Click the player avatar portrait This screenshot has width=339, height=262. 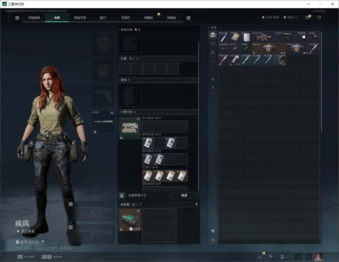[319, 257]
